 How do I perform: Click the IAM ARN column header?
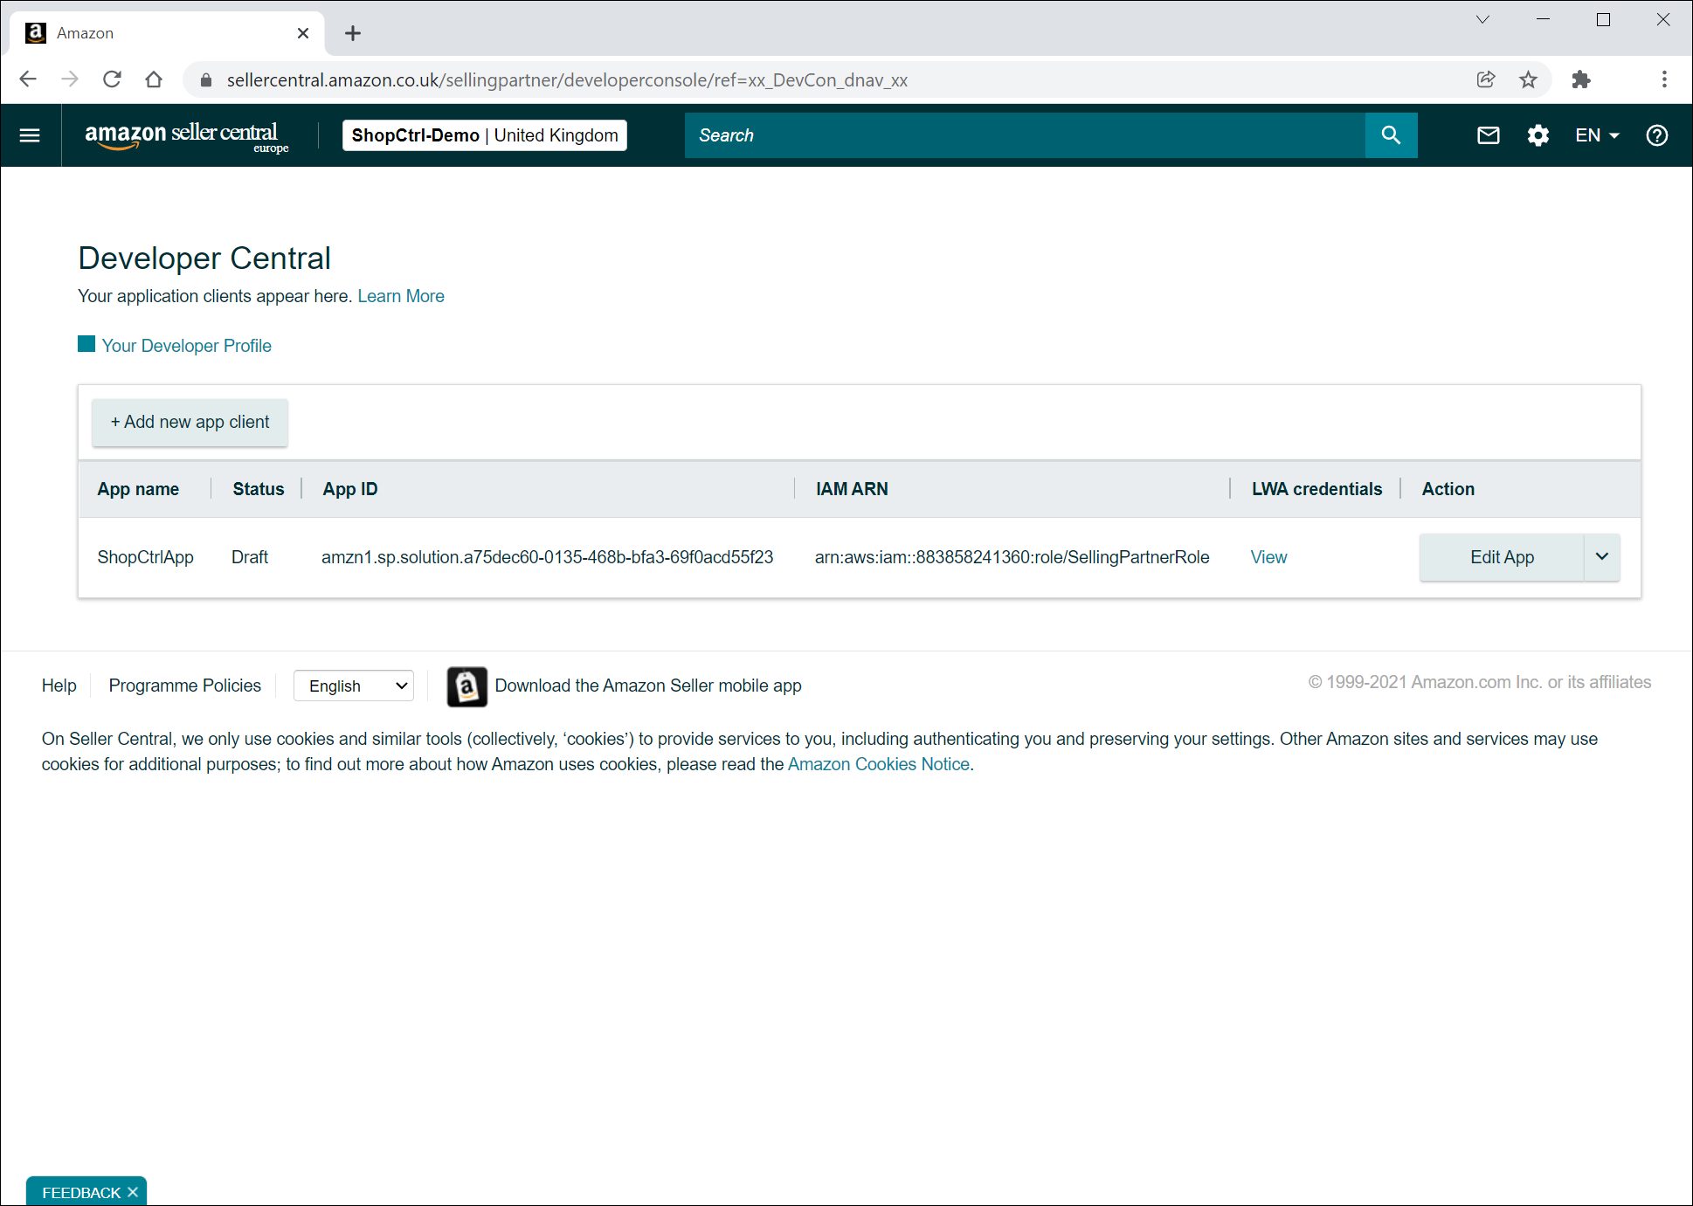point(852,489)
